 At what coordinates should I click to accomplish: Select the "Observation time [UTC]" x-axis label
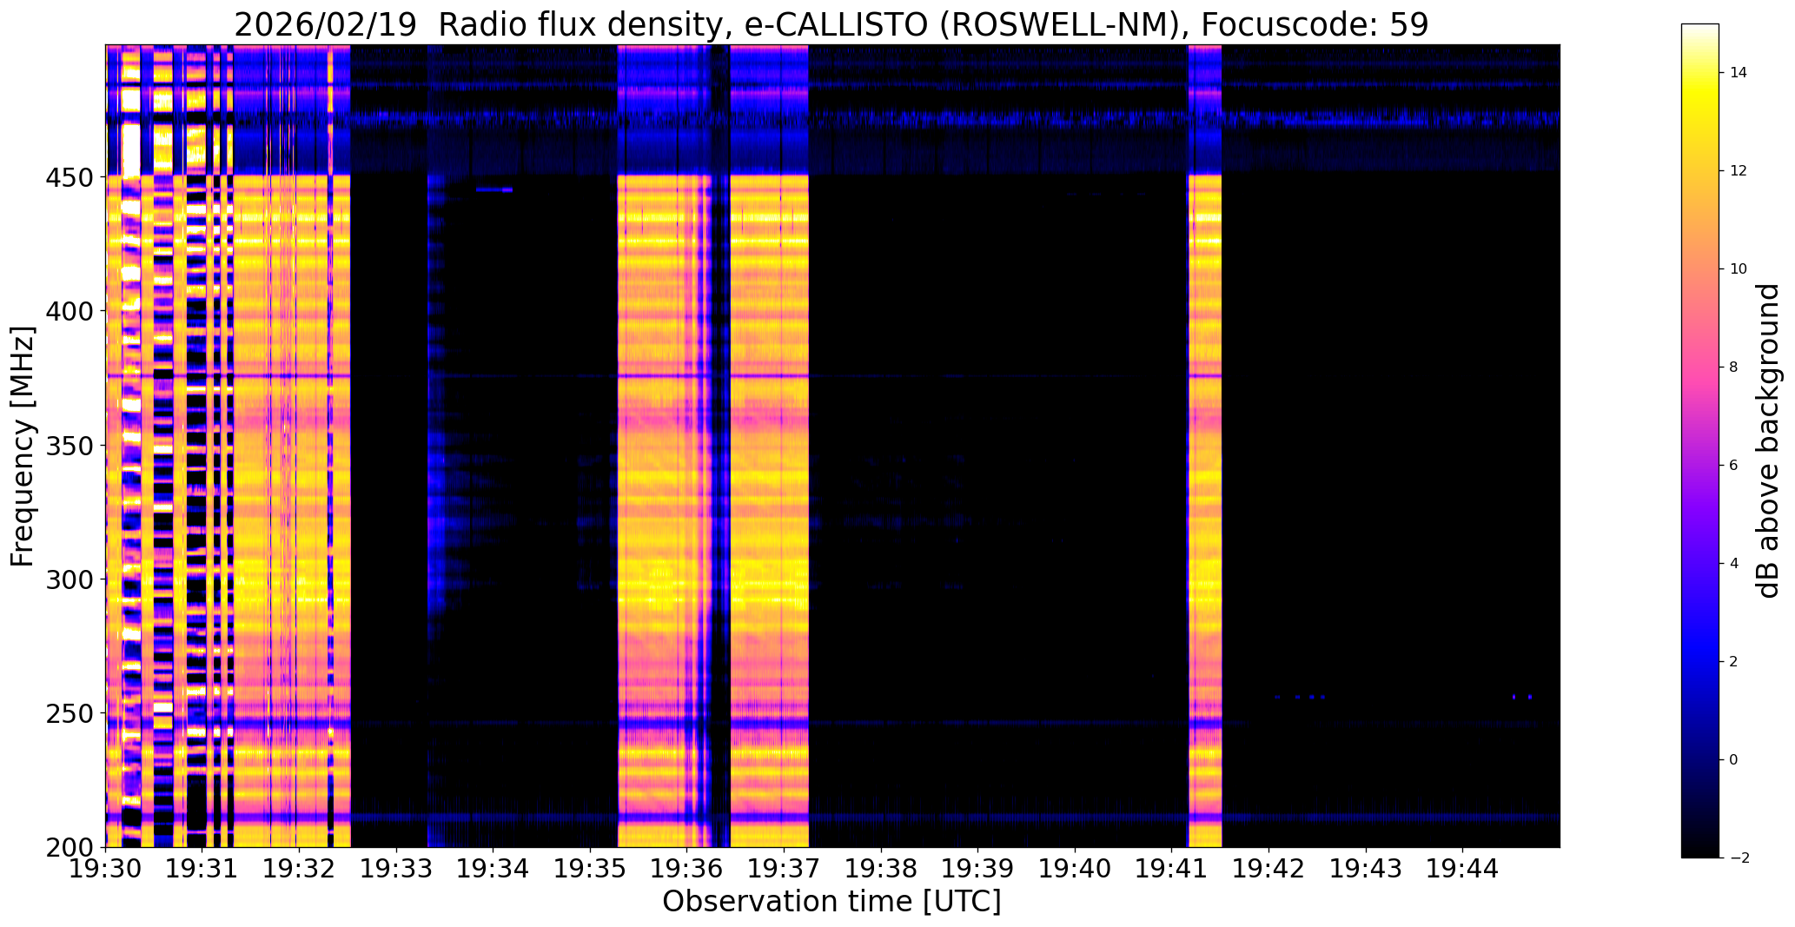click(831, 902)
